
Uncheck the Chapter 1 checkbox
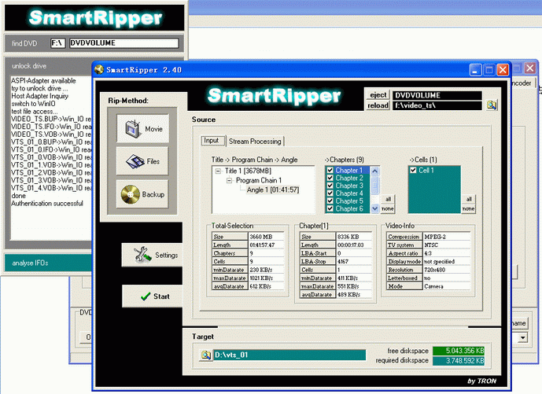pos(330,170)
